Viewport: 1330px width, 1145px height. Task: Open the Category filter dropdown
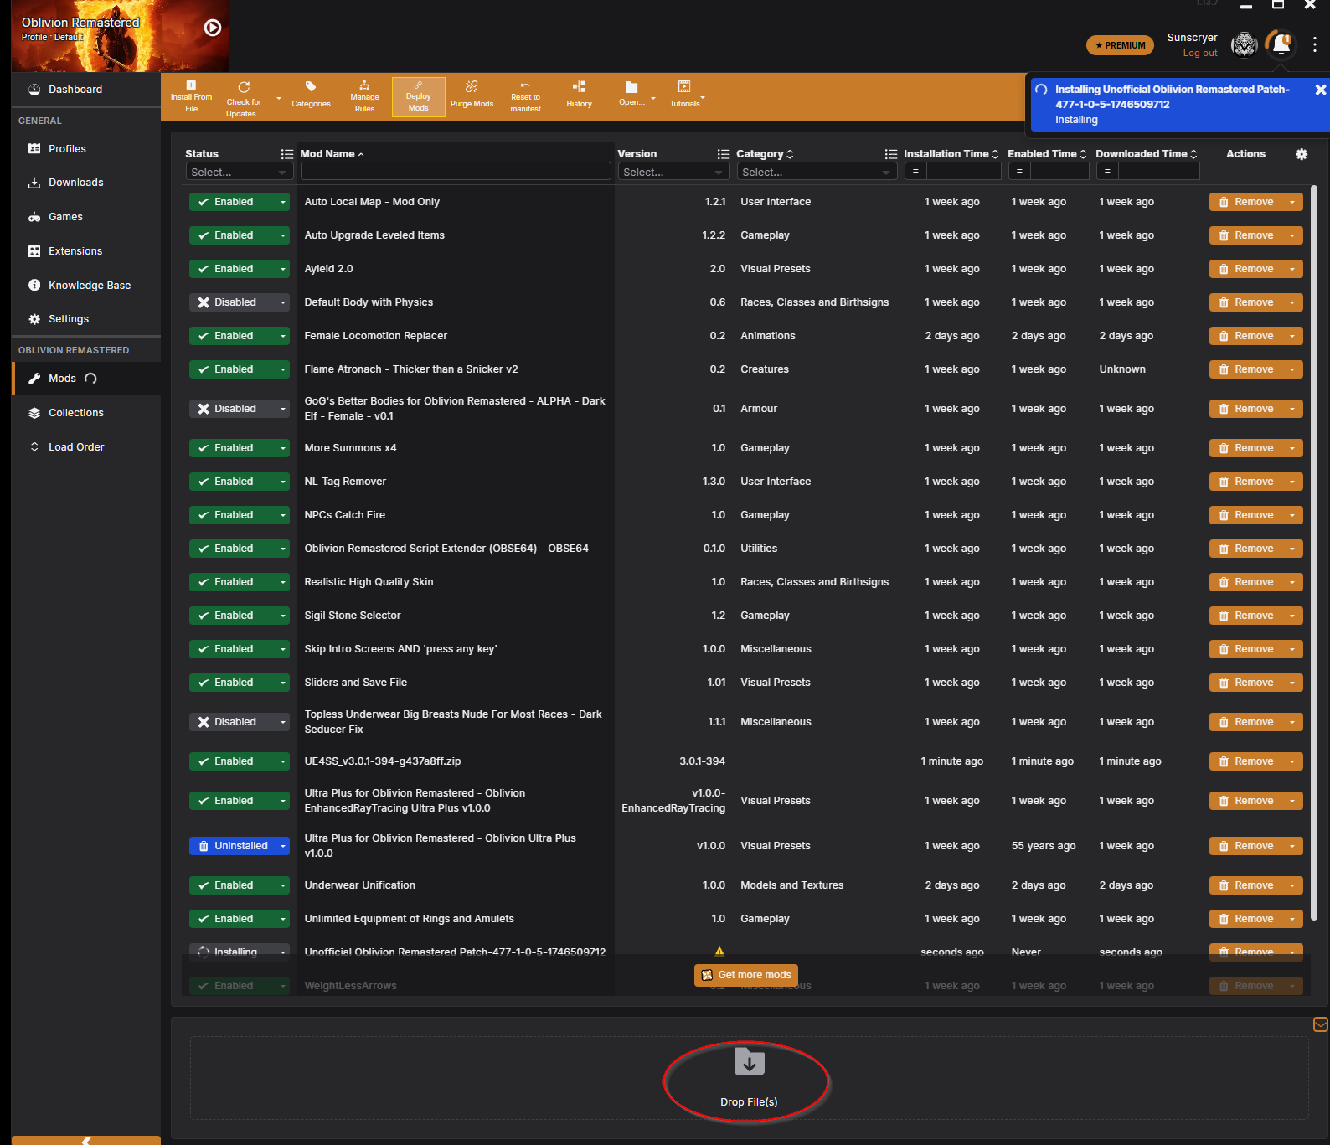[816, 173]
